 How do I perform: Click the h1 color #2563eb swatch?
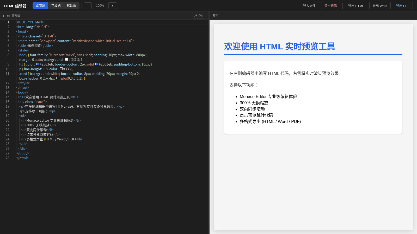pyautogui.click(x=38, y=64)
